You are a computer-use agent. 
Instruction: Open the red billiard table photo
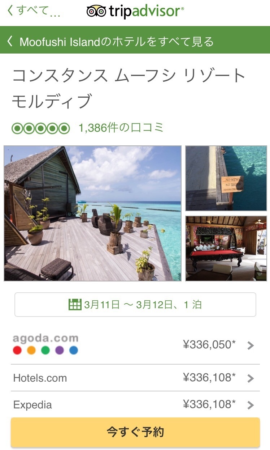pyautogui.click(x=226, y=249)
